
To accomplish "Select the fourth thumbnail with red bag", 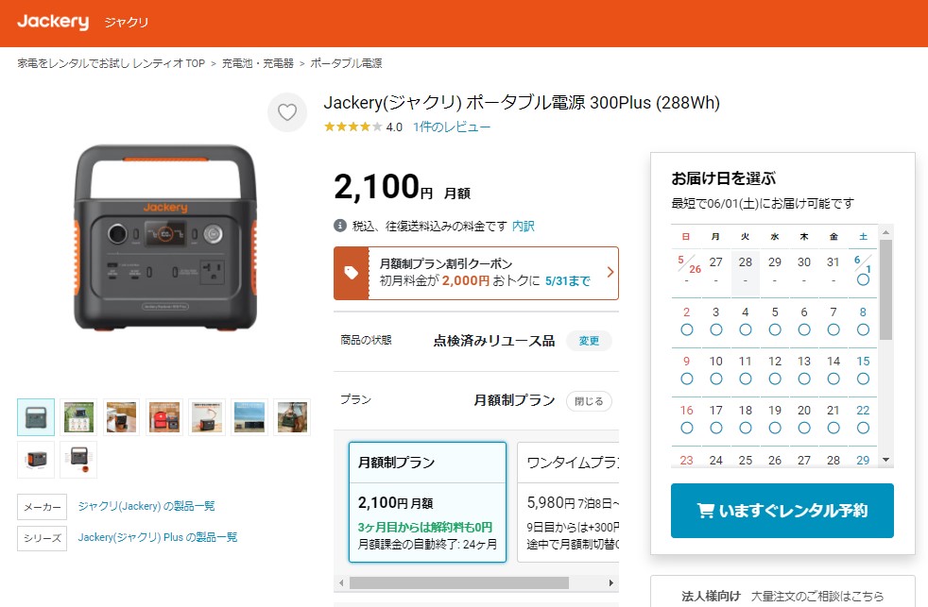I will (163, 417).
